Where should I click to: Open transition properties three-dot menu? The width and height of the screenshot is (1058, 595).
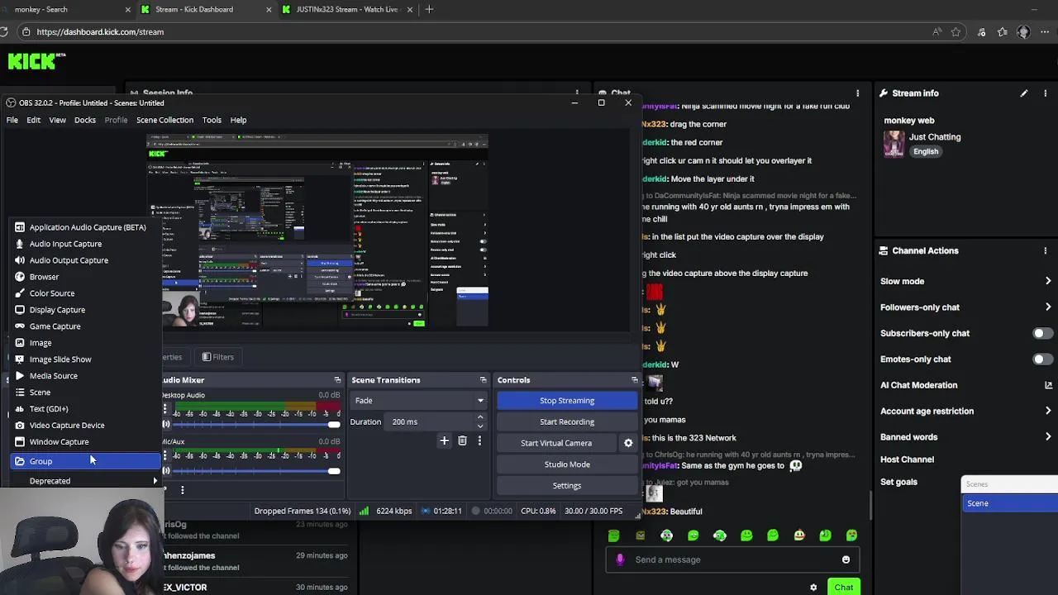tap(479, 441)
